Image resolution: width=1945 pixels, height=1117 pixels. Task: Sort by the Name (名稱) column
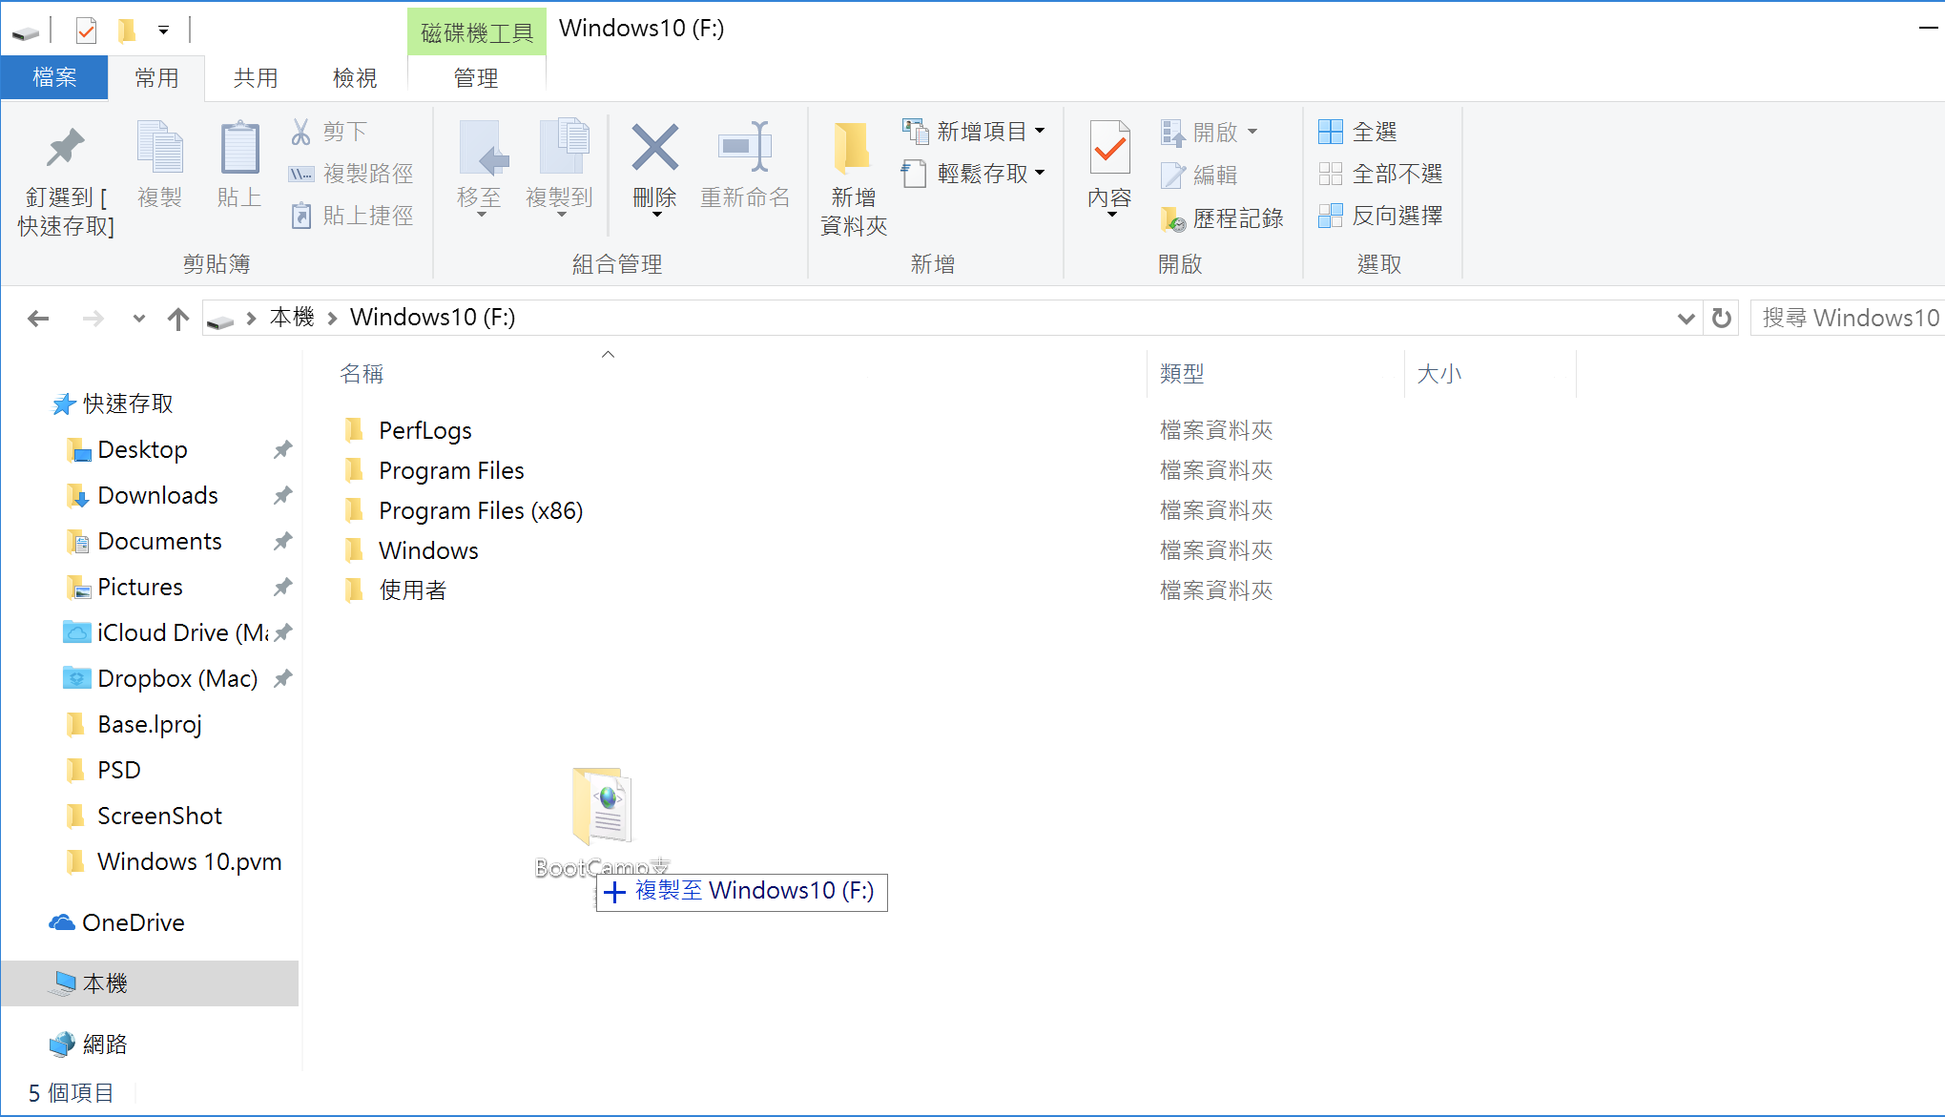coord(362,374)
